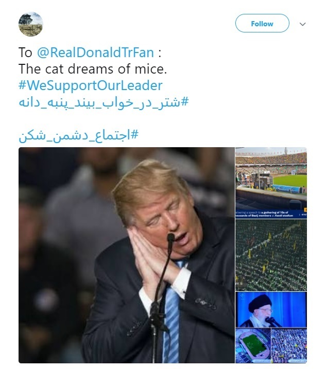Open the first Persian hashtag under #WeSupportOurLeader
Image resolution: width=326 pixels, height=369 pixels.
pyautogui.click(x=104, y=102)
